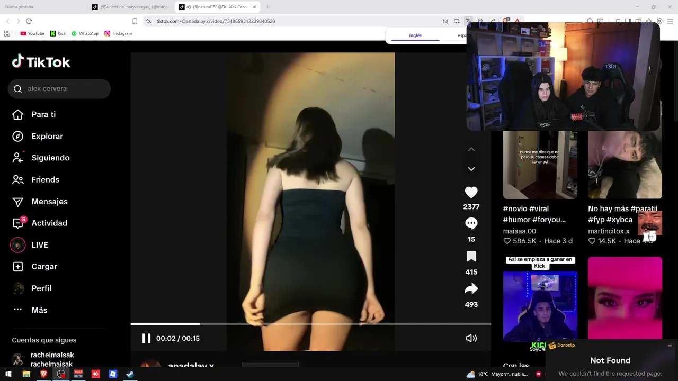Screen dimensions: 678x381
Task: Close the Dr. Alex Cervera tab
Action: point(254,7)
